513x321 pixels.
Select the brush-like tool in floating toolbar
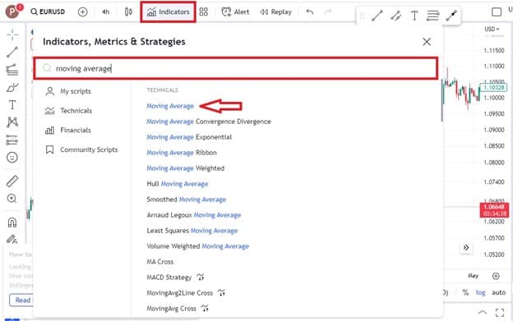tap(451, 16)
